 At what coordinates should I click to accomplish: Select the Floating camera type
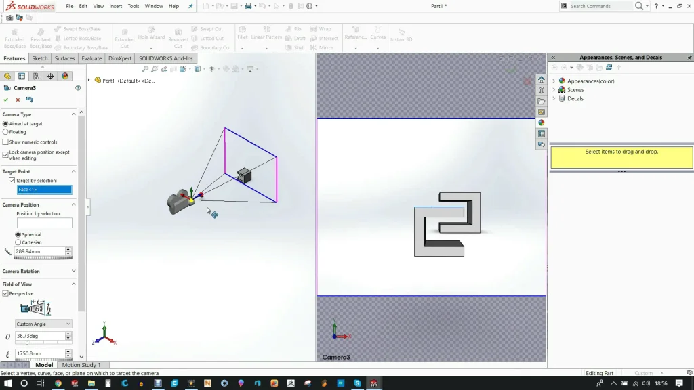click(x=6, y=132)
